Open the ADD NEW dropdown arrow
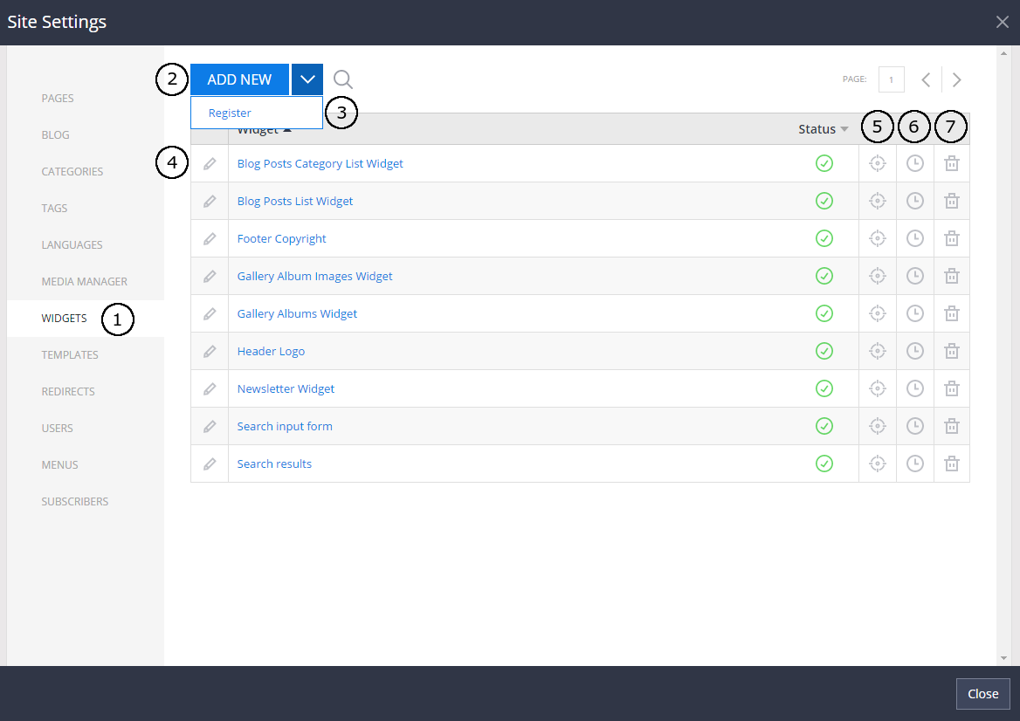Image resolution: width=1020 pixels, height=721 pixels. (x=307, y=79)
